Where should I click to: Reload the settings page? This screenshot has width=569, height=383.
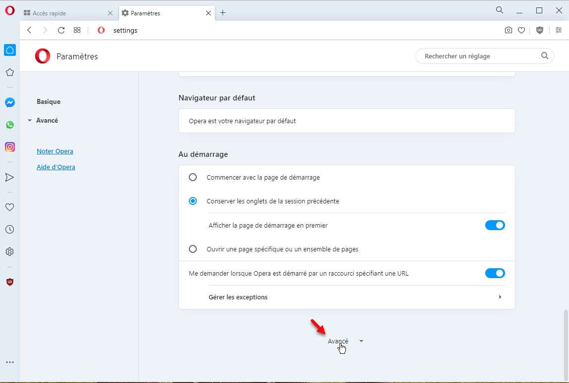61,30
